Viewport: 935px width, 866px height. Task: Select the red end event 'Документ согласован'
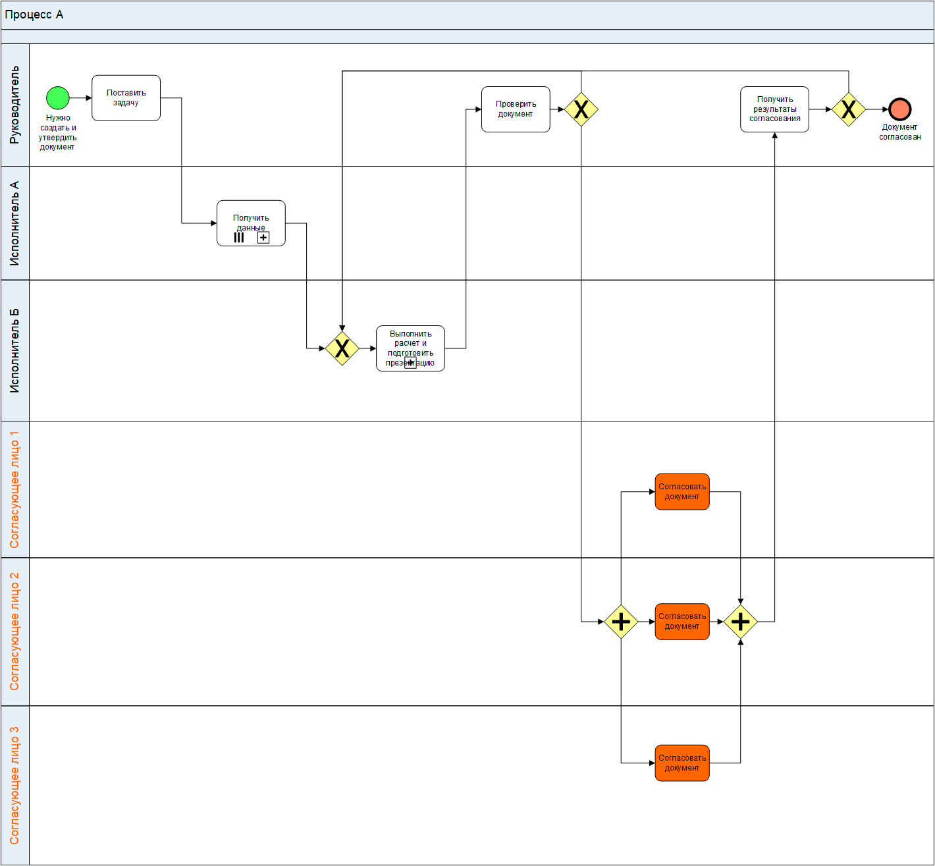(x=899, y=109)
